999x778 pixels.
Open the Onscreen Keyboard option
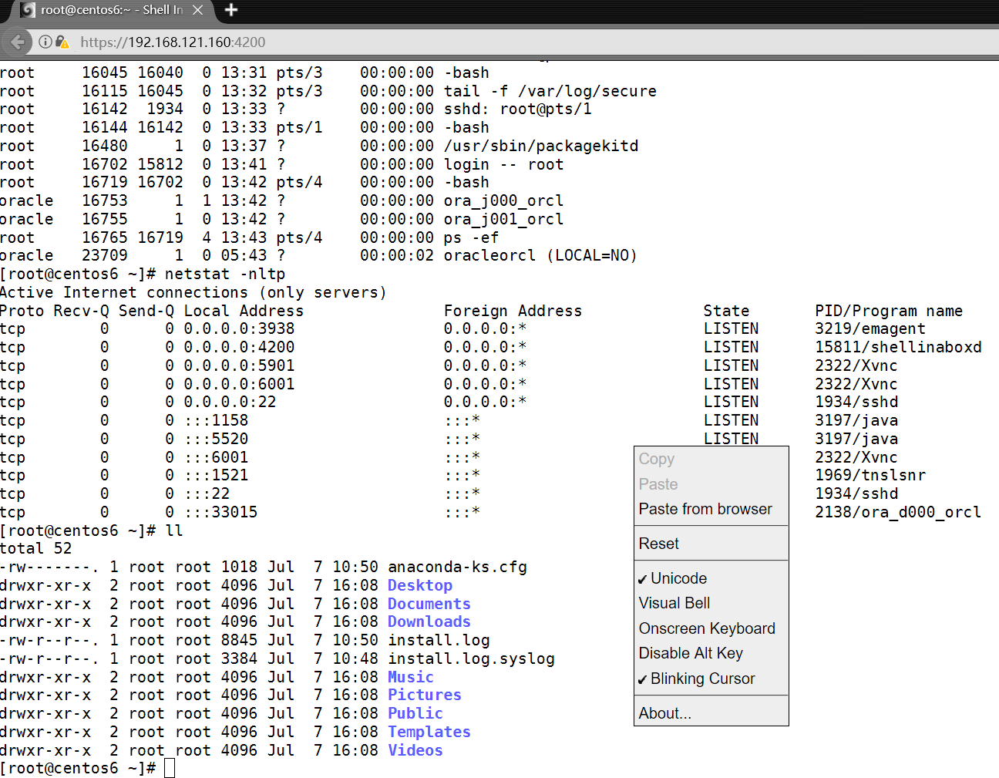point(707,628)
